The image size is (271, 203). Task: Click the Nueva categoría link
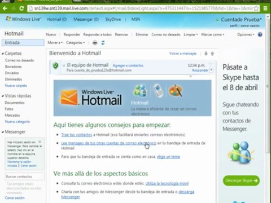pos(17,122)
